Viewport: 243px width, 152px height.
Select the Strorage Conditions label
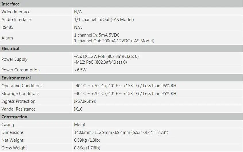coord(20,94)
